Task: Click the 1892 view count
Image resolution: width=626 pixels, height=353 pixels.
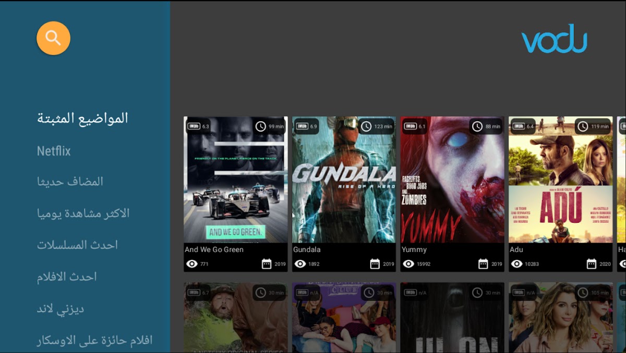Action: coord(315,264)
